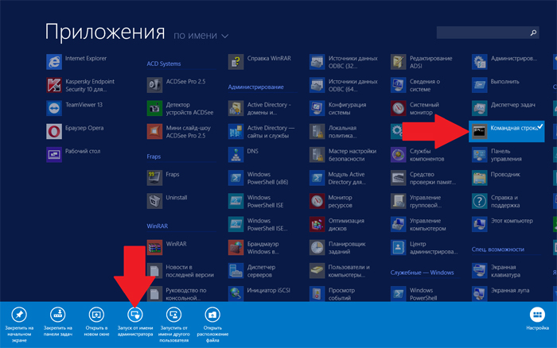Launch Проводник file explorer

(480, 178)
